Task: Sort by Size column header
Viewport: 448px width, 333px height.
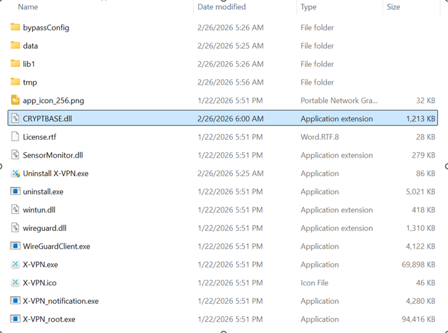Action: coord(393,7)
